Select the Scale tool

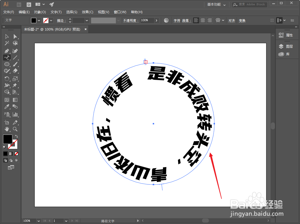(15, 79)
